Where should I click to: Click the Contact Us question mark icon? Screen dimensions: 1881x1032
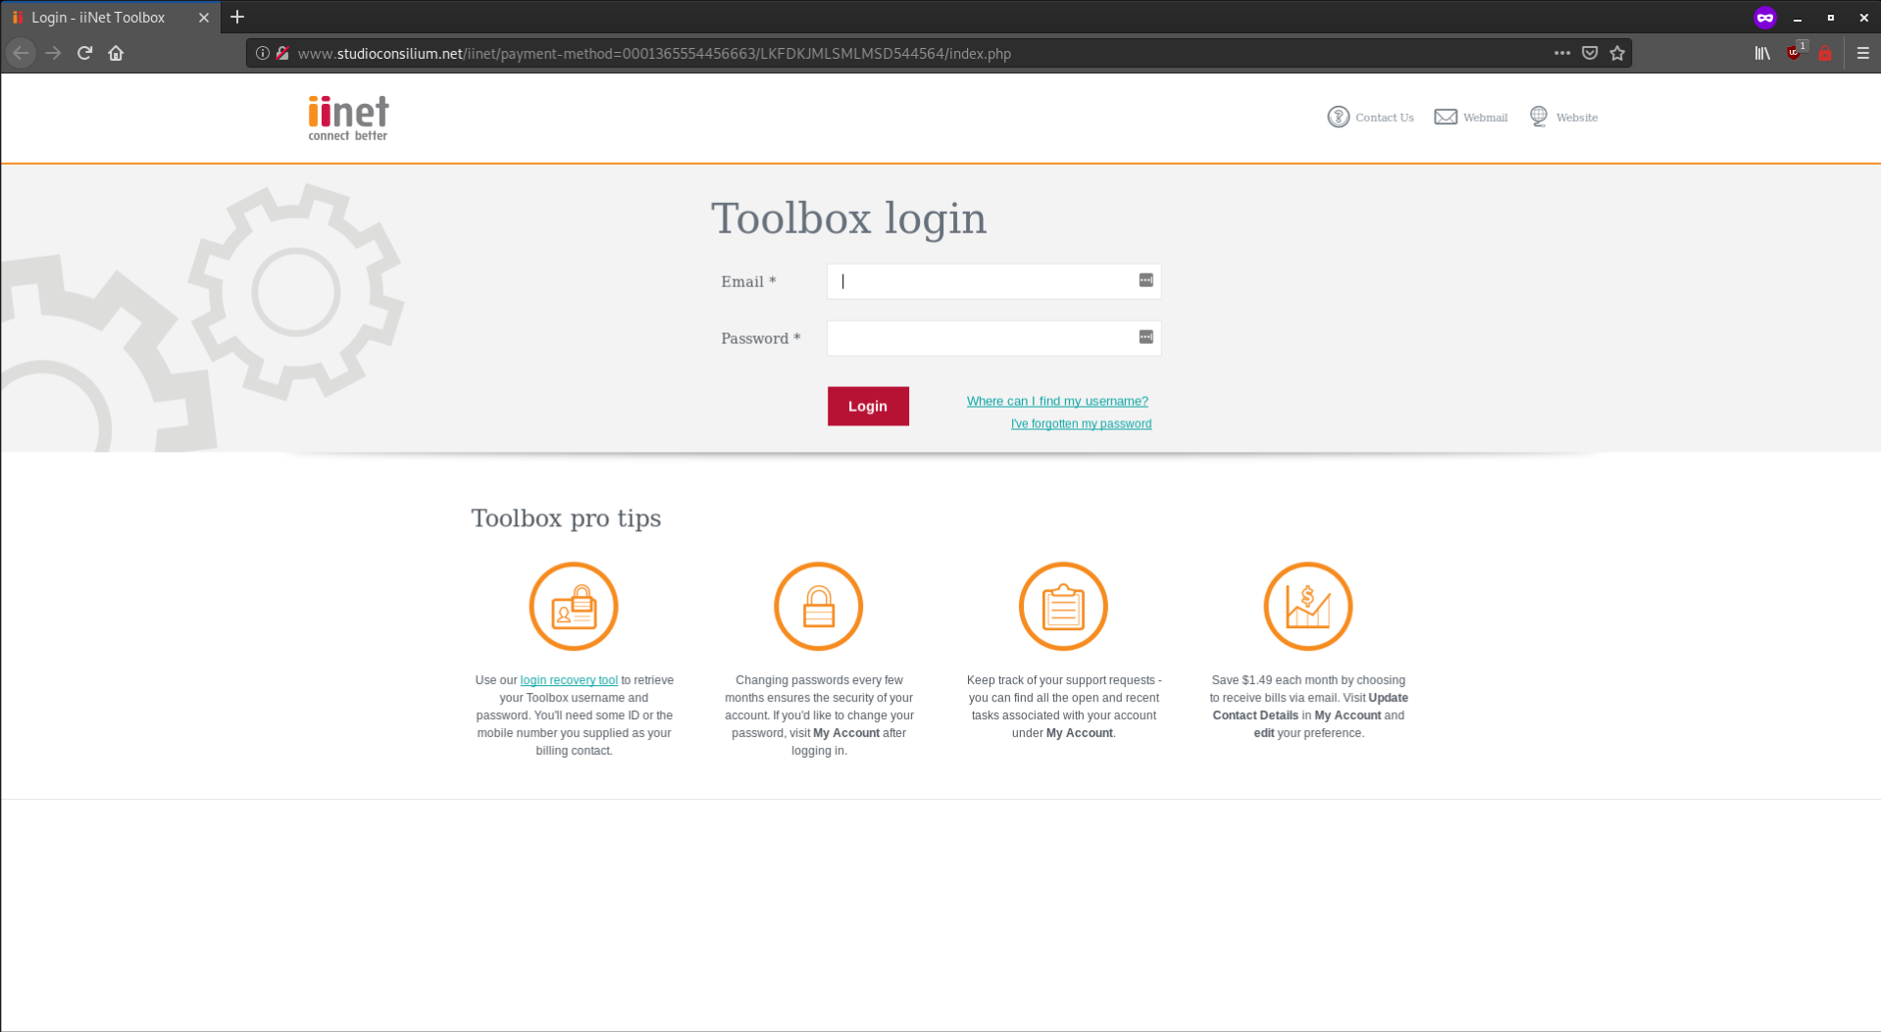coord(1339,117)
